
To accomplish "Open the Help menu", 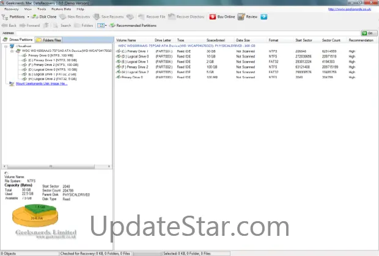I will pos(80,9).
